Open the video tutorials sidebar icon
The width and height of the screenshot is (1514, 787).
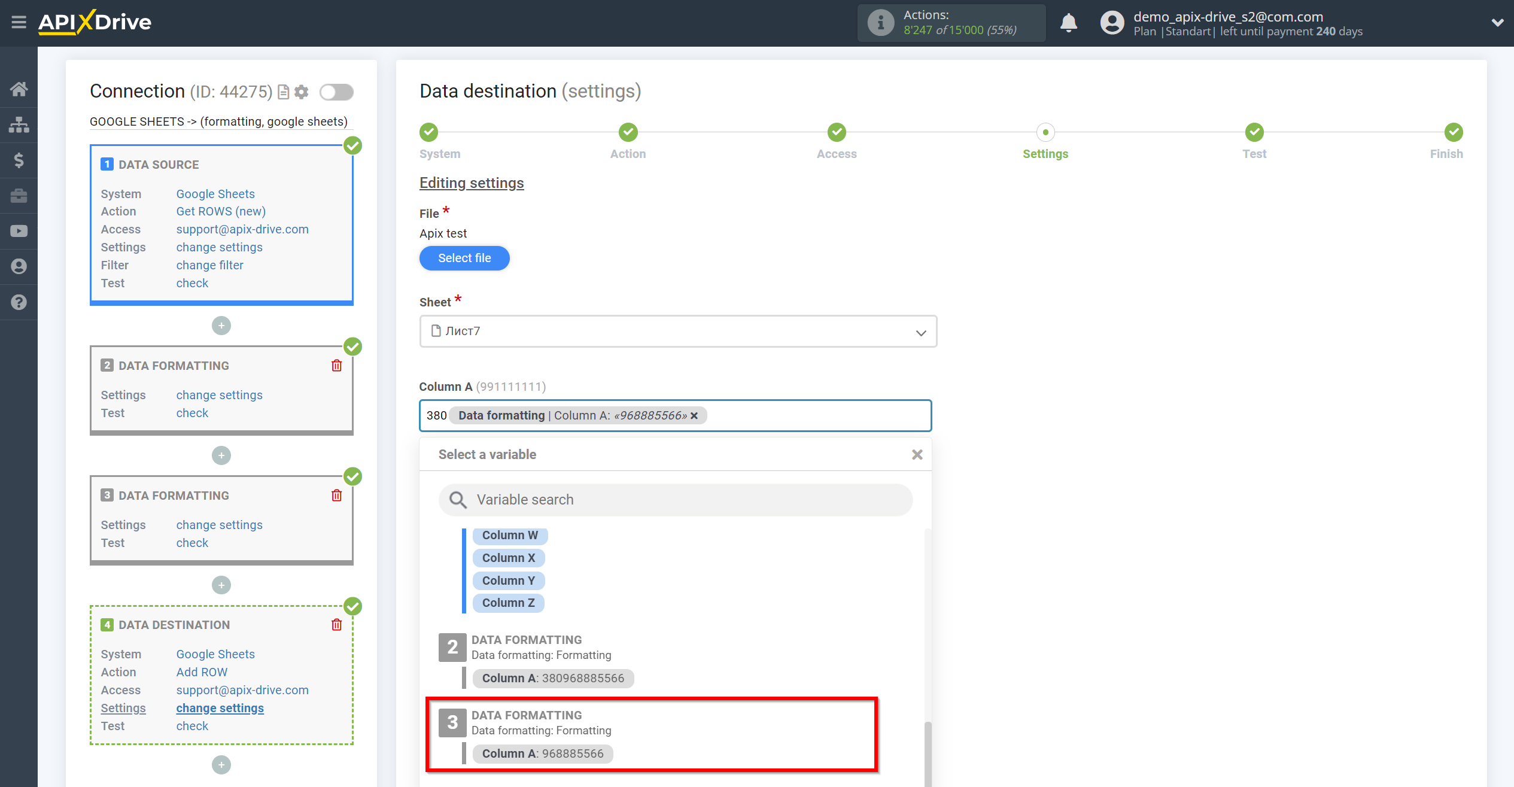coord(19,231)
